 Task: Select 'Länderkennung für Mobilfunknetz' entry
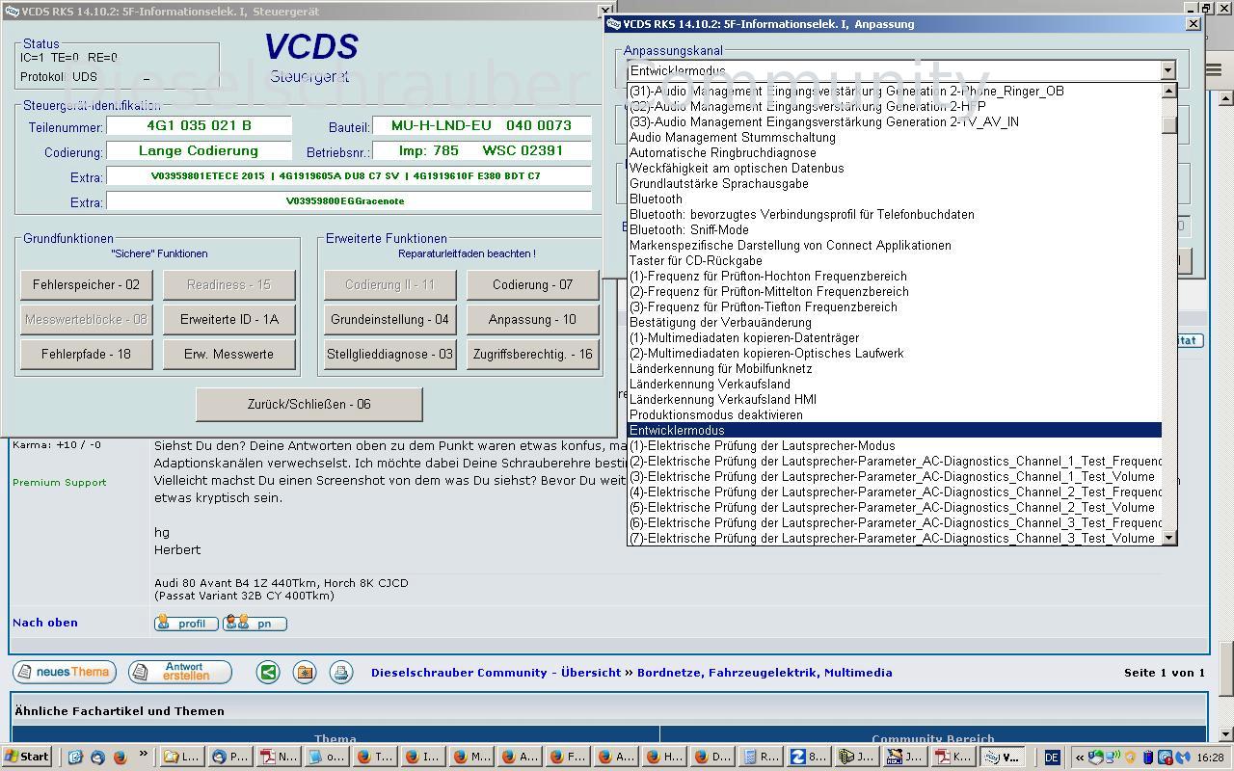coord(895,368)
